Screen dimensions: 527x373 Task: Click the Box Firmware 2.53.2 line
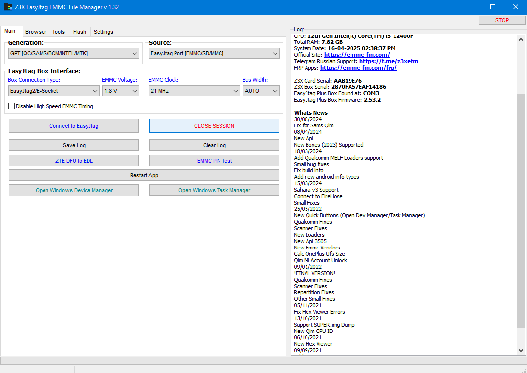coord(337,100)
